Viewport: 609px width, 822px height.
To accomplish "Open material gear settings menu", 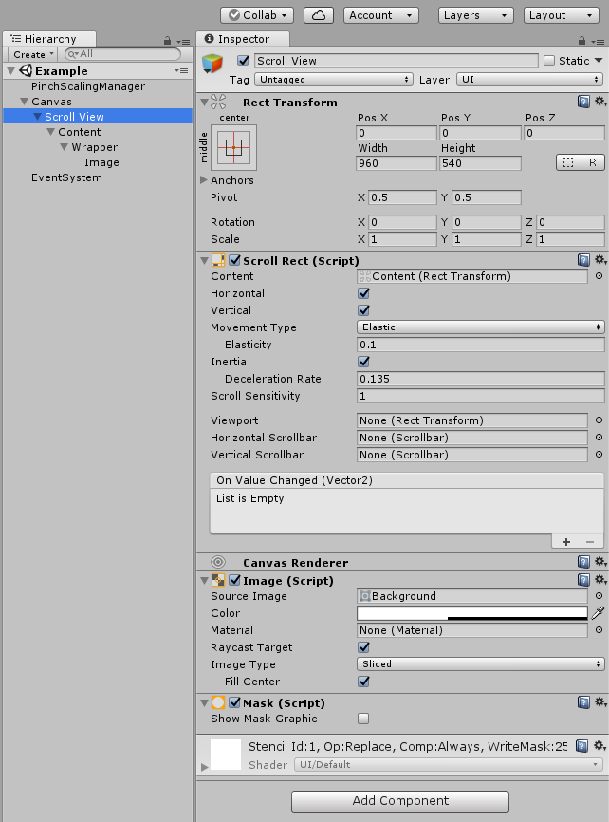I will [600, 745].
